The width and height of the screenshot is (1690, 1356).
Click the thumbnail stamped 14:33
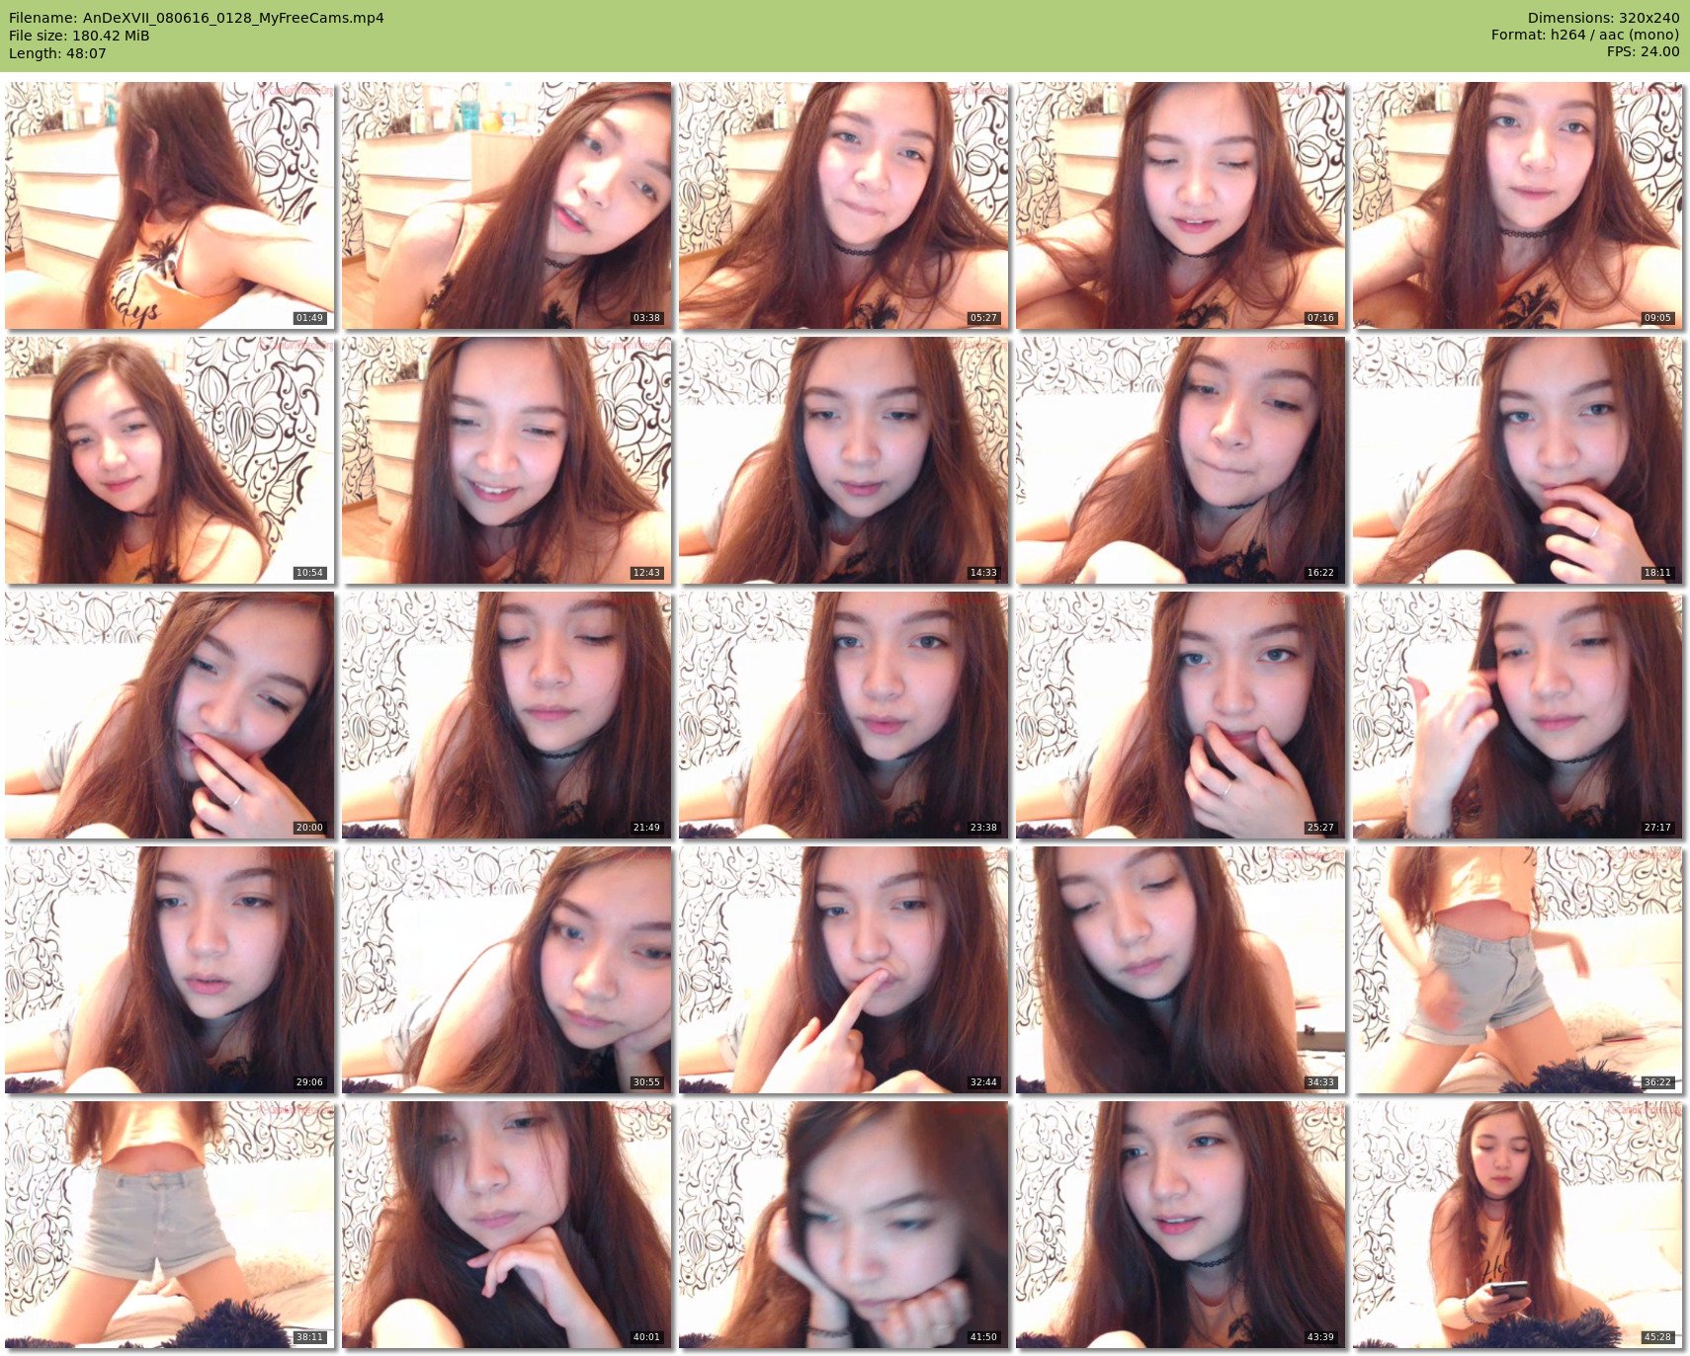[x=843, y=460]
